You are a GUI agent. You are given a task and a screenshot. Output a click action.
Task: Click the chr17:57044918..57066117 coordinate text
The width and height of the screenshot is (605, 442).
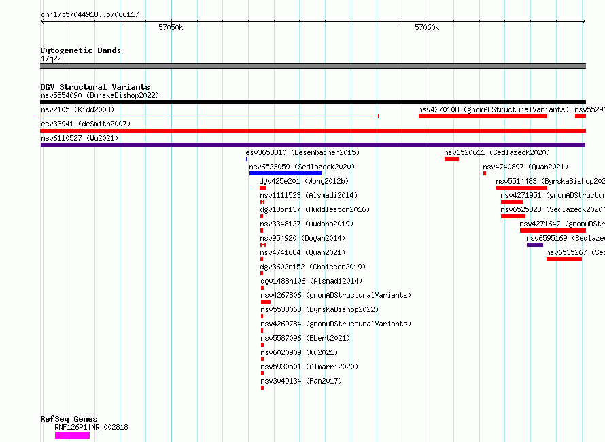90,14
